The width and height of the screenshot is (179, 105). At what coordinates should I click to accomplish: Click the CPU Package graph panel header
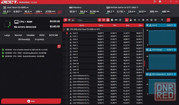[x=161, y=50]
